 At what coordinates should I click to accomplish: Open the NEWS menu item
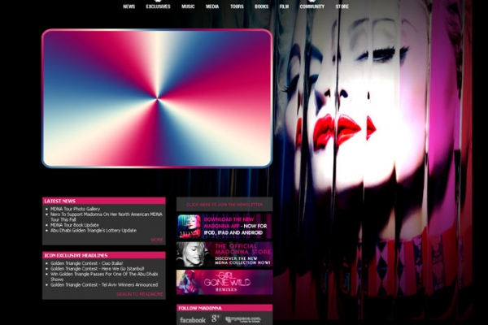[x=129, y=6]
